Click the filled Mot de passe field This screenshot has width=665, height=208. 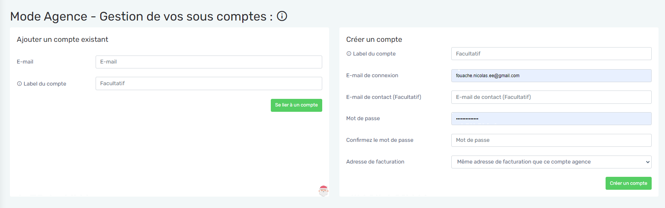551,119
